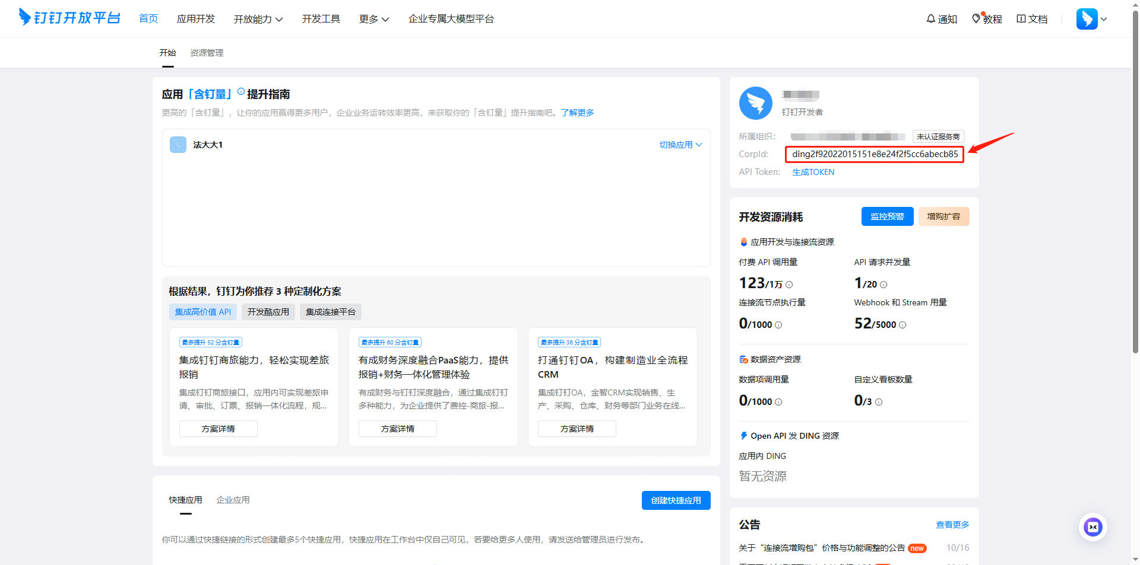Click the tutorial lightbulb icon
This screenshot has width=1140, height=565.
click(x=976, y=19)
